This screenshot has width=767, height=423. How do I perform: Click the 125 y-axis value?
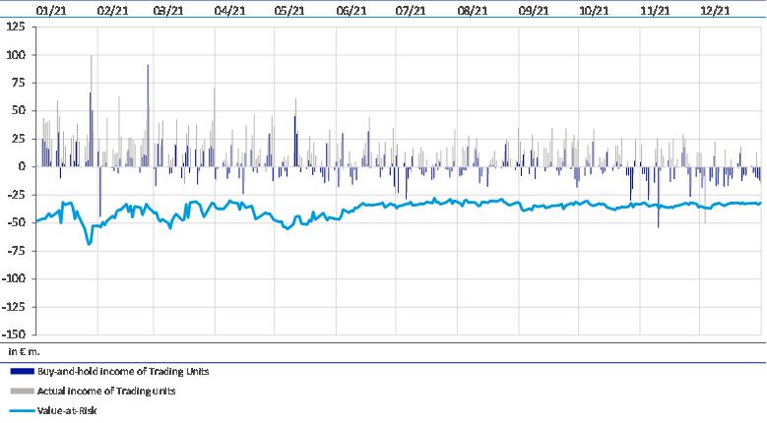[x=15, y=28]
